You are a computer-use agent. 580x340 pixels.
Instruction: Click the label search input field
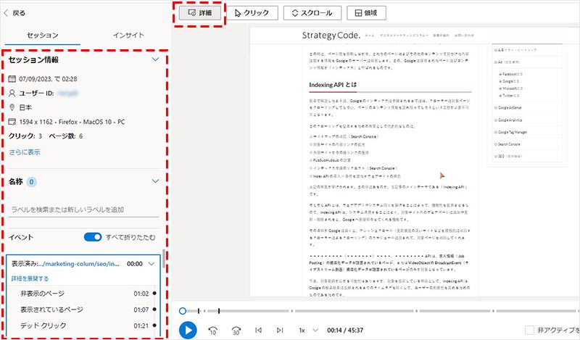85,209
